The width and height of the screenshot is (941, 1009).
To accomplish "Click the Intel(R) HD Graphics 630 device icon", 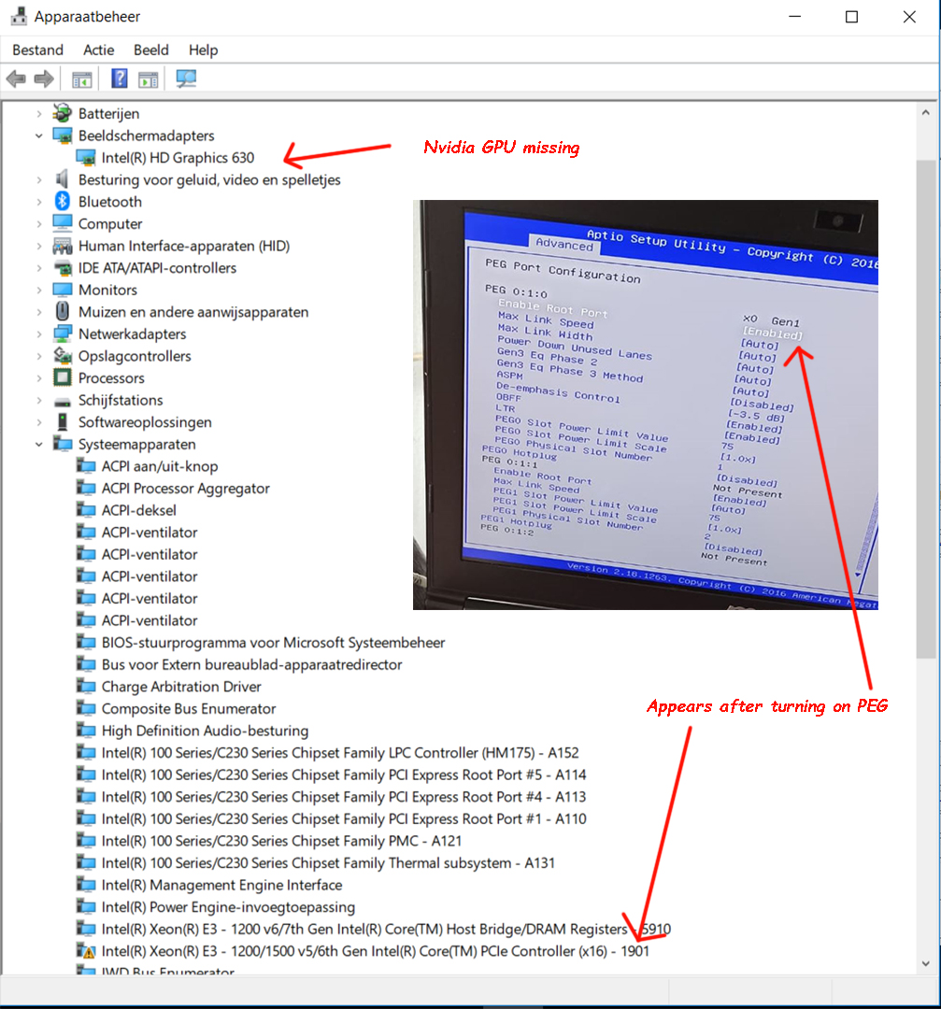I will click(86, 158).
